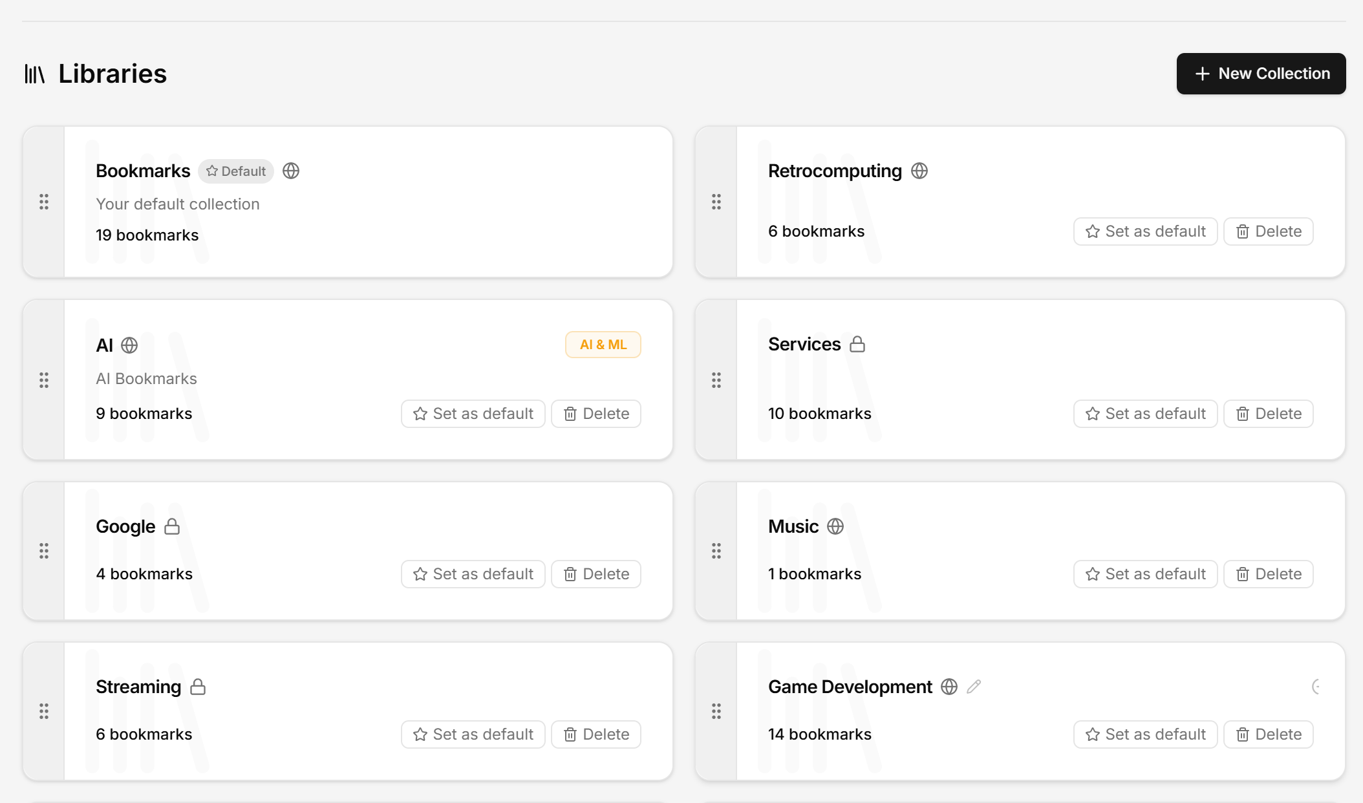The height and width of the screenshot is (803, 1363).
Task: Click the globe icon on Retrocomputing
Action: point(919,171)
